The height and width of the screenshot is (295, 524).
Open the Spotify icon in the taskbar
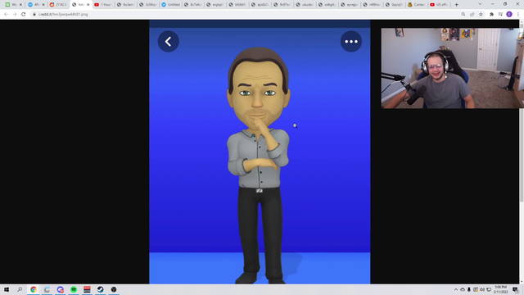pos(74,289)
